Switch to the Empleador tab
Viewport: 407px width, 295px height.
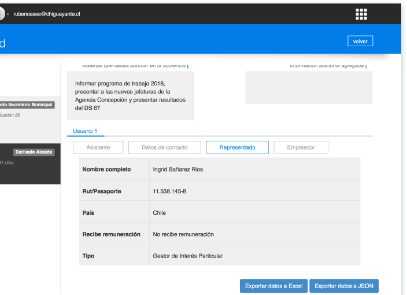point(301,148)
